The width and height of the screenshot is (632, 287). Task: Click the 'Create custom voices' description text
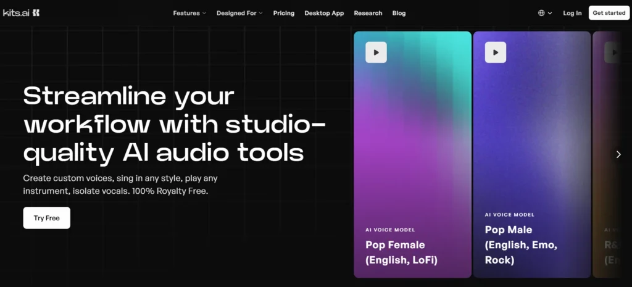click(x=120, y=185)
